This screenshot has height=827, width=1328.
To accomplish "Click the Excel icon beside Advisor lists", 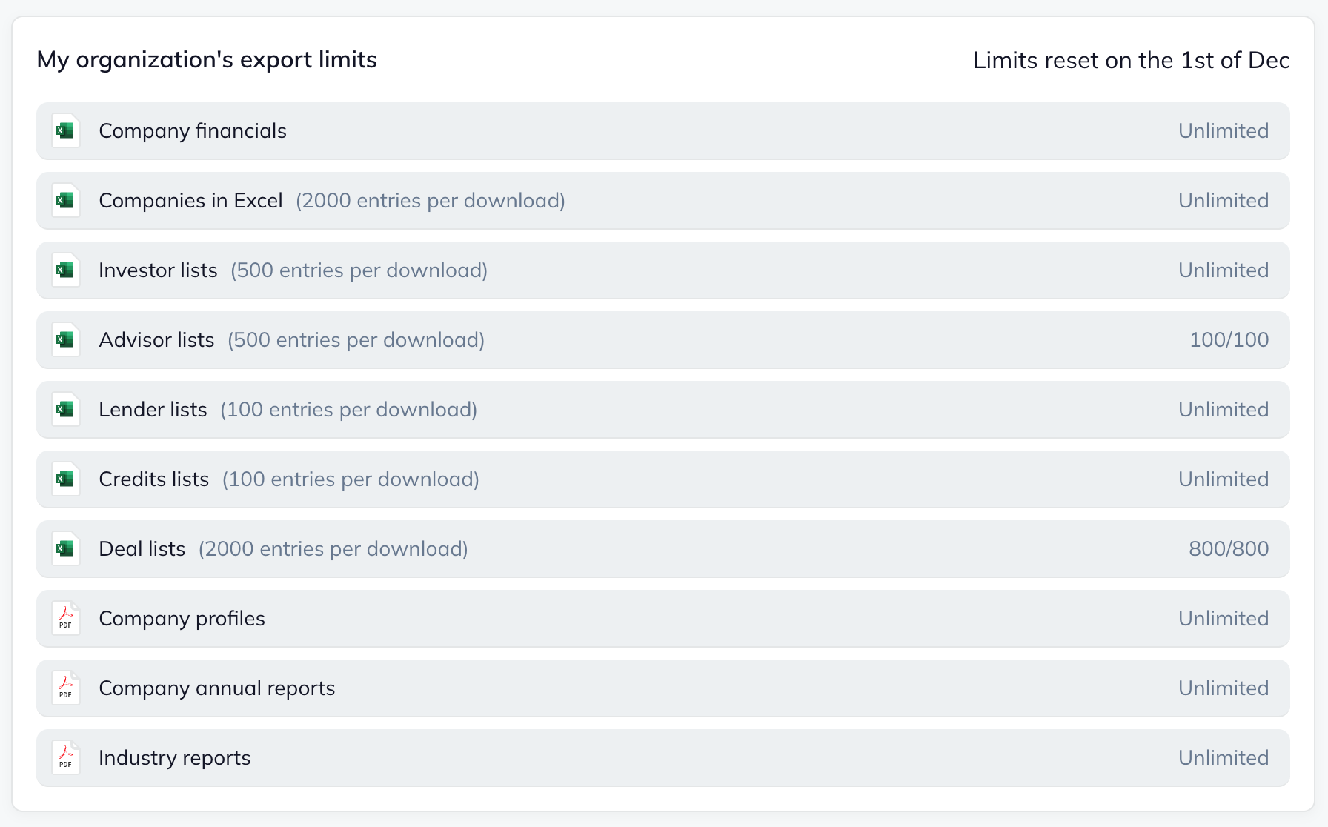I will pyautogui.click(x=65, y=340).
